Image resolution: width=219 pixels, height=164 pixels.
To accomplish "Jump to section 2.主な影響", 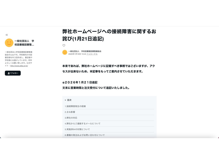I will (x=70, y=112).
